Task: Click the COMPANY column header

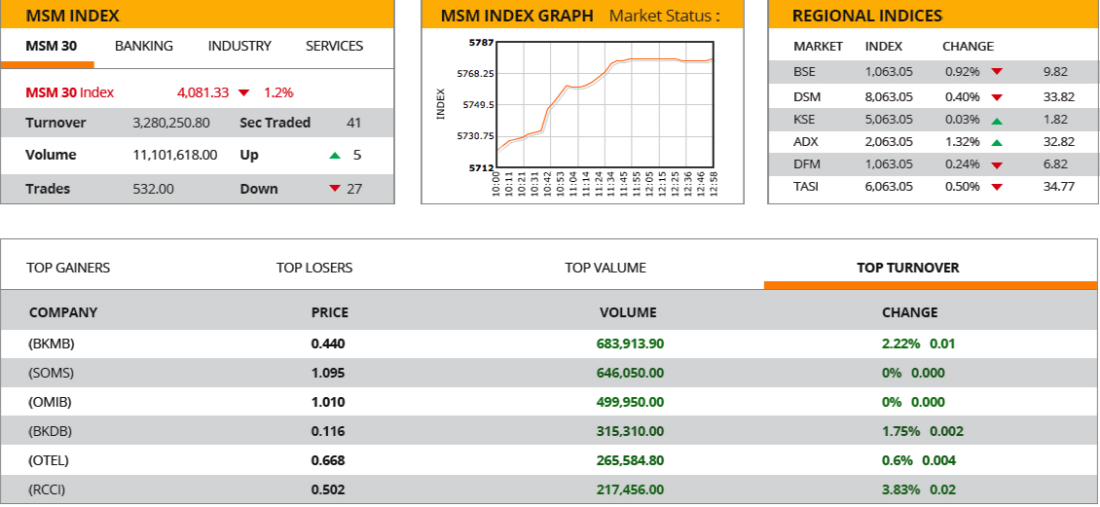Action: (63, 312)
